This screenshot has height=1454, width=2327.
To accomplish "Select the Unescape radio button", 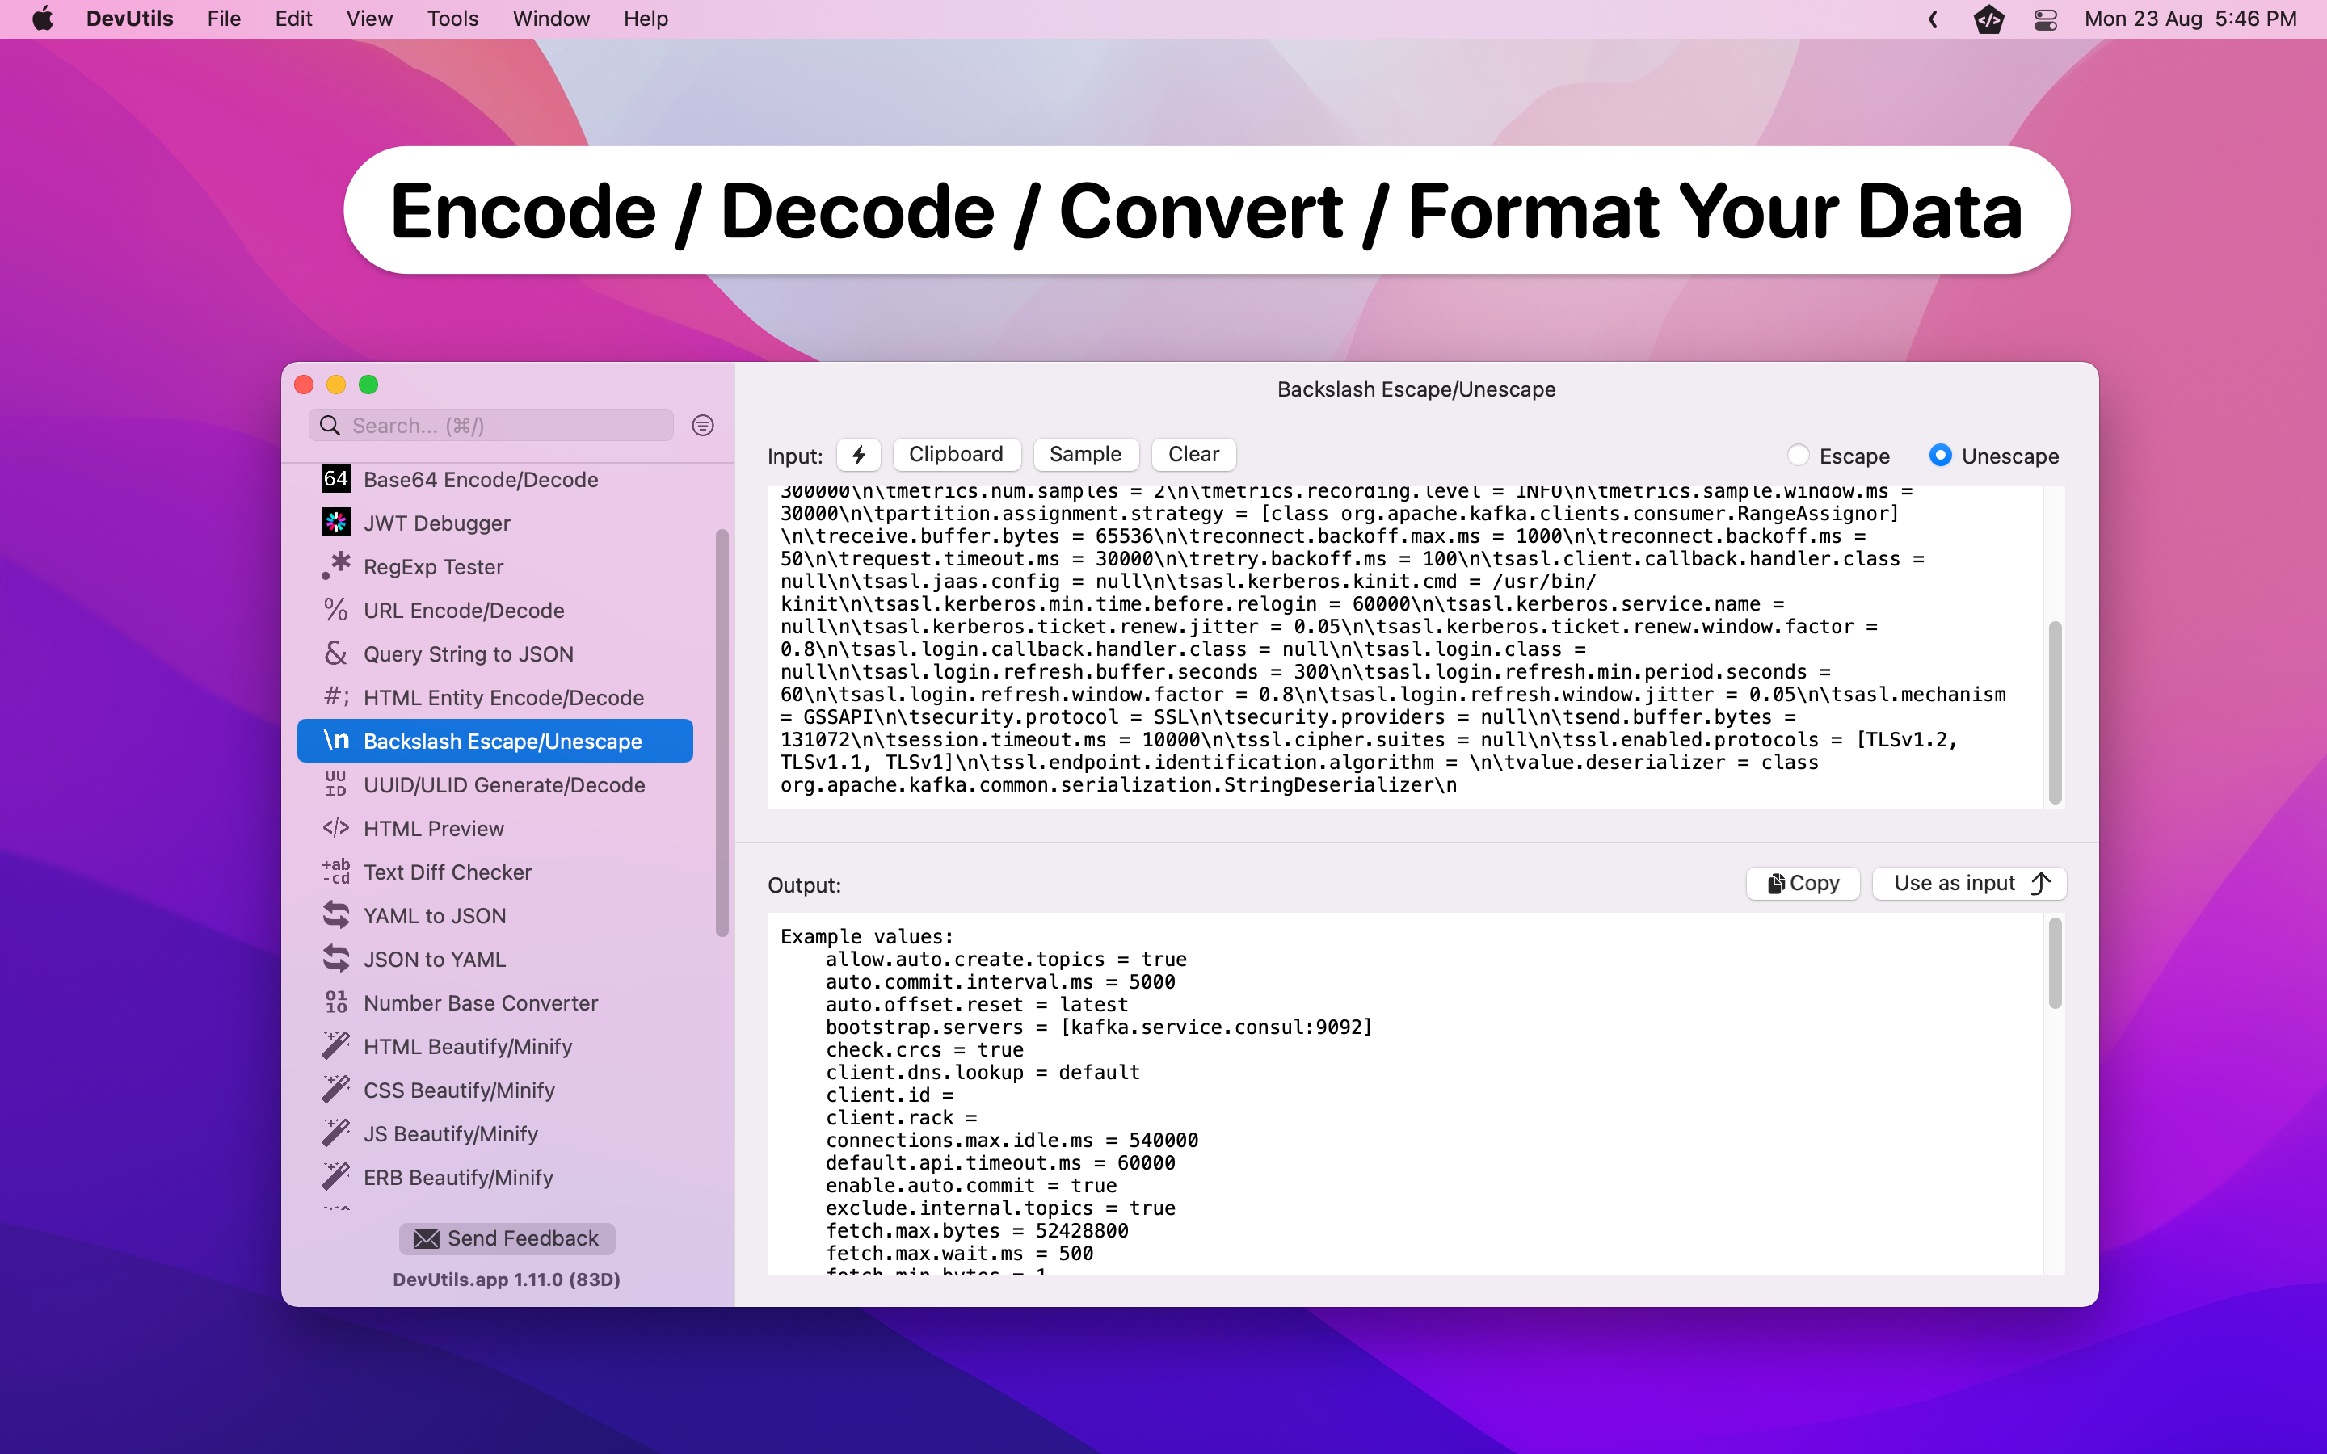I will pos(1941,456).
